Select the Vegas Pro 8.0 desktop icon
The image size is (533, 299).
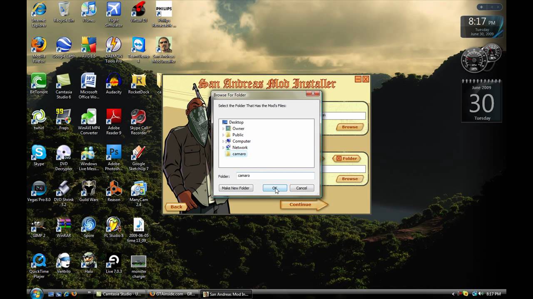(39, 191)
